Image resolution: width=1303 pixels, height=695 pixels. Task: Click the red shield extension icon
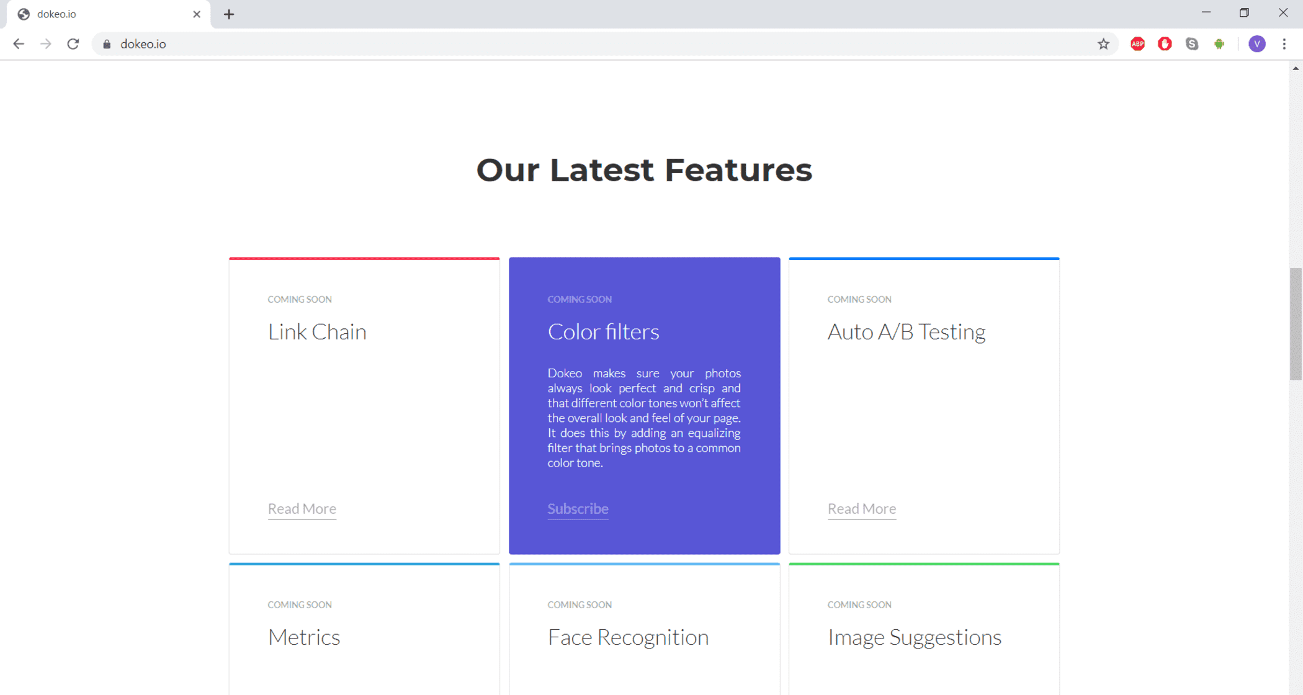coord(1165,44)
